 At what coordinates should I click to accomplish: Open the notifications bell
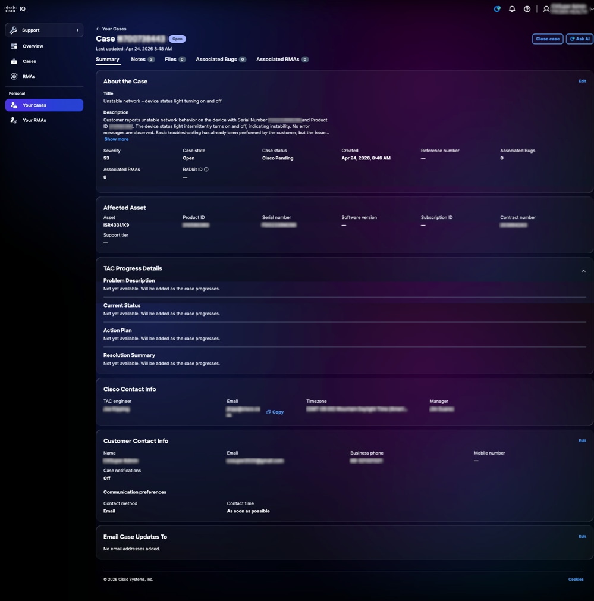pos(512,9)
